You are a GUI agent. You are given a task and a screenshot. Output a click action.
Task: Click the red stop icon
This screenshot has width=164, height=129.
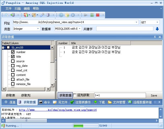(98, 15)
